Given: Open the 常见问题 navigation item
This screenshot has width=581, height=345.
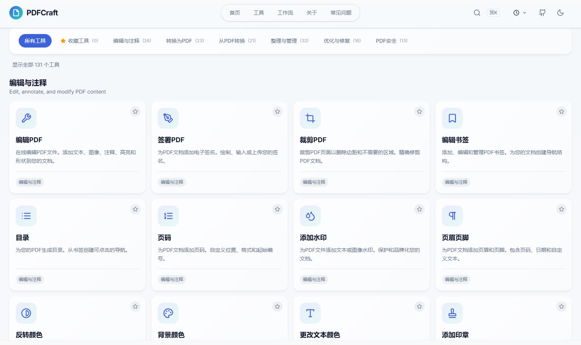Looking at the screenshot, I should tap(341, 13).
